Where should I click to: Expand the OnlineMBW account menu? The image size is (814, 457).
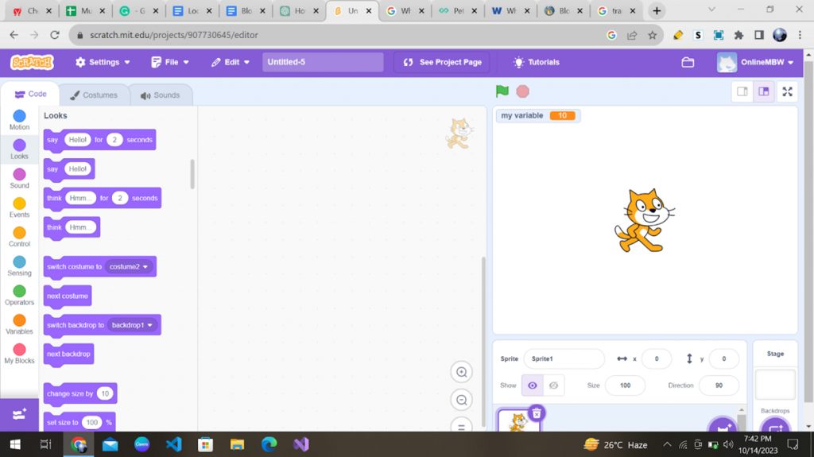click(x=755, y=62)
